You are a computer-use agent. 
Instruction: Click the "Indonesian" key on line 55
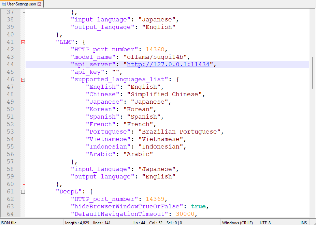coord(108,147)
